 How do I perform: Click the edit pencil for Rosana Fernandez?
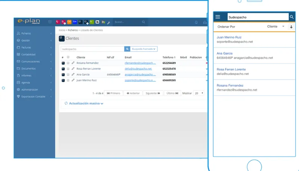[x=73, y=63]
